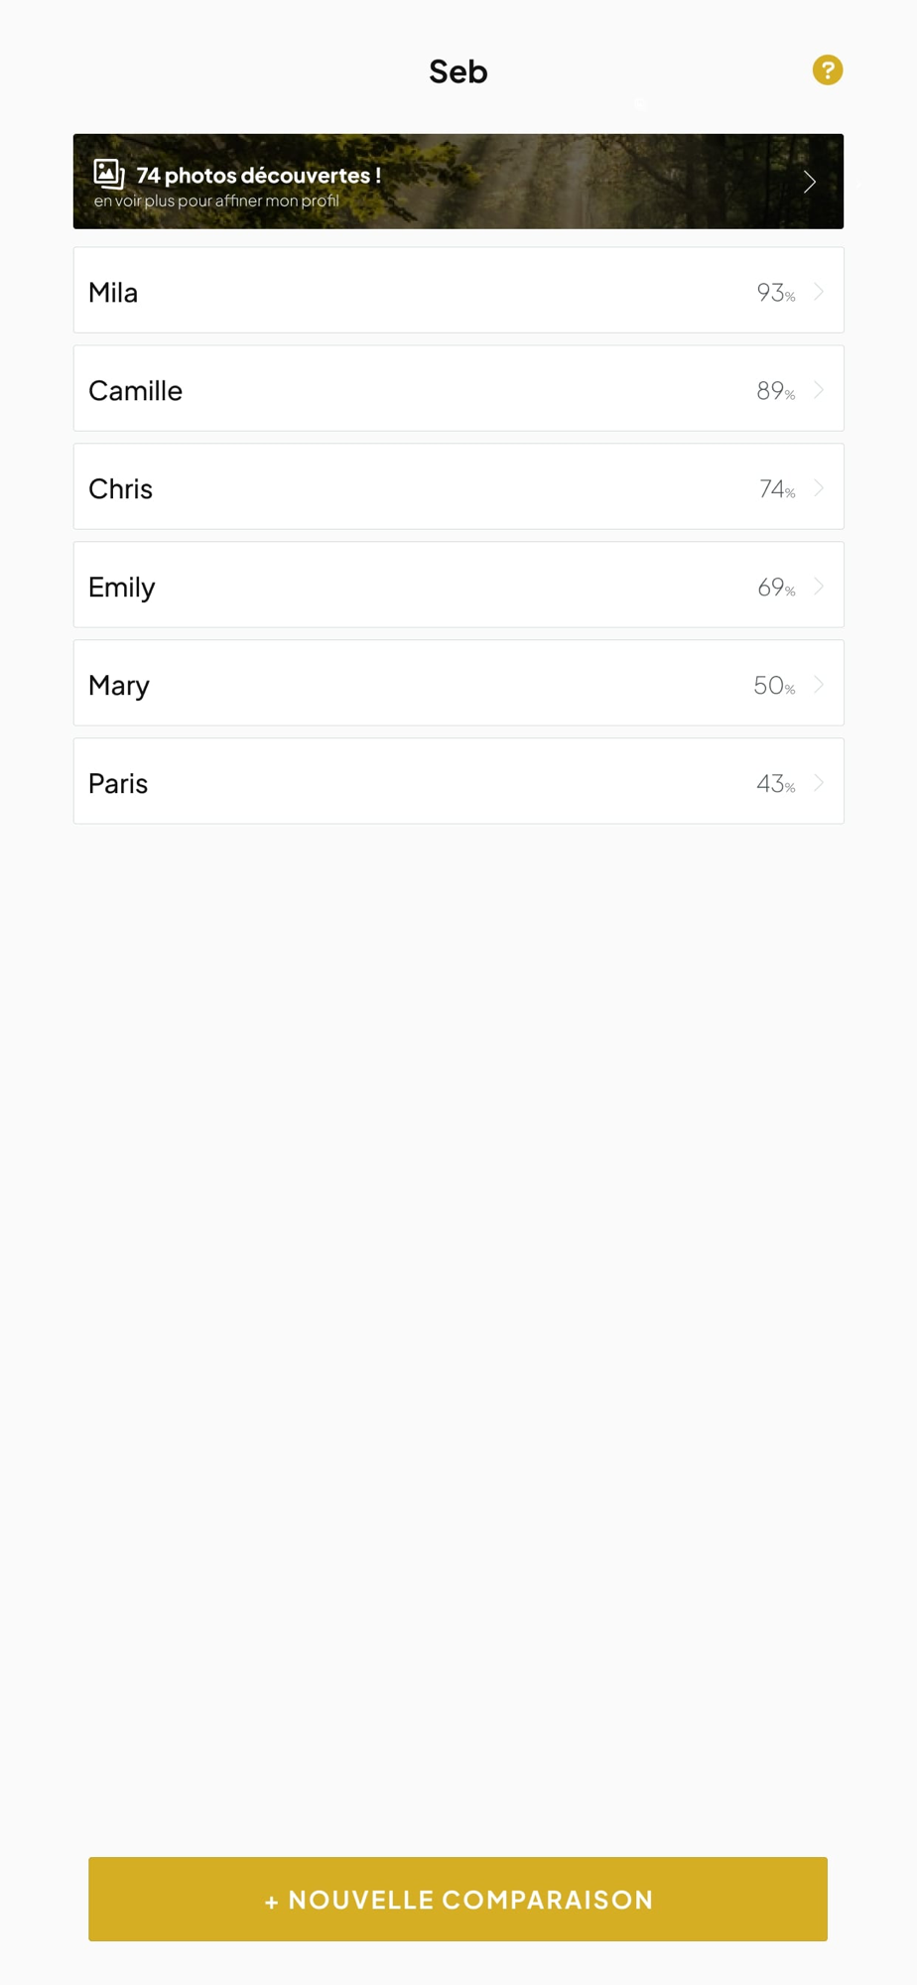This screenshot has width=917, height=1985.
Task: Tap the chevron arrow beside Emily's 69%
Action: (x=819, y=586)
